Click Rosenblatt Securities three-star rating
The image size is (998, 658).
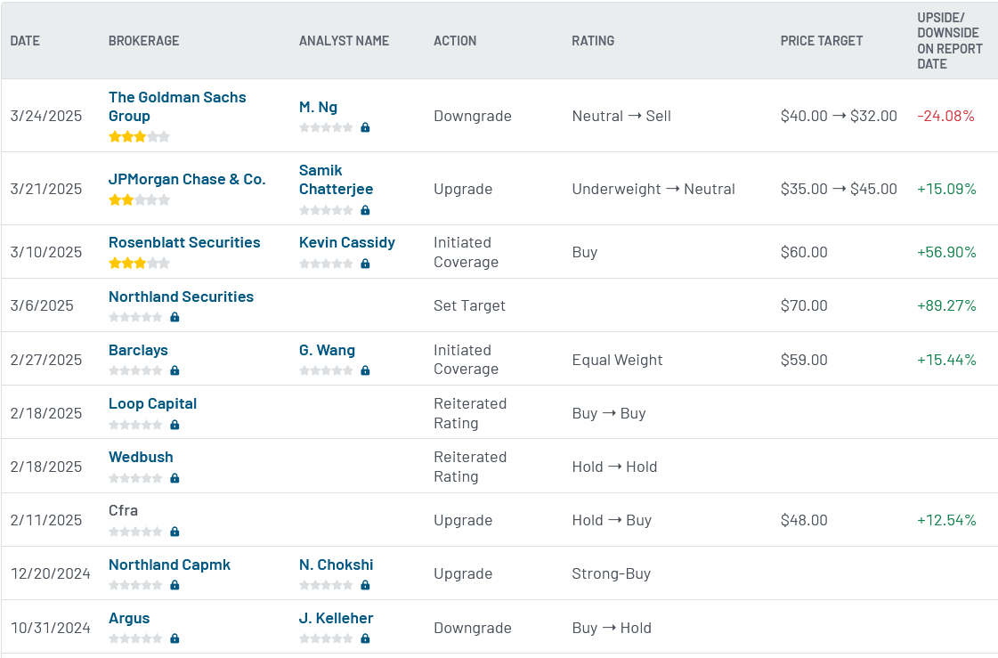[x=140, y=263]
